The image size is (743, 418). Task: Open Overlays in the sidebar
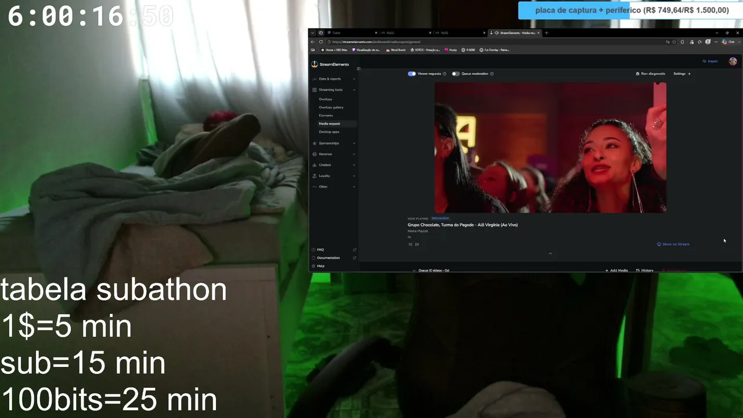tap(326, 99)
